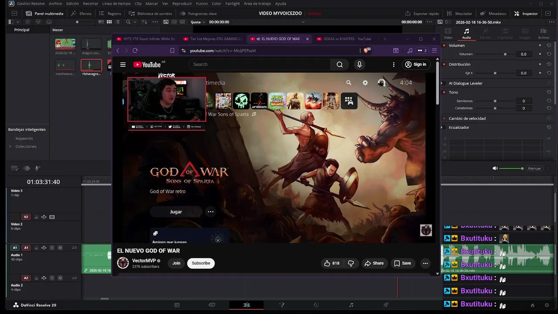This screenshot has width=558, height=314.
Task: Open the VectorMVP channel link
Action: pyautogui.click(x=144, y=261)
